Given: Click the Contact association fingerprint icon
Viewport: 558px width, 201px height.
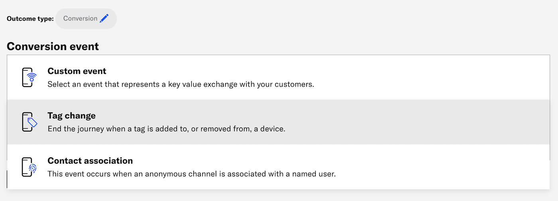Looking at the screenshot, I should (29, 167).
